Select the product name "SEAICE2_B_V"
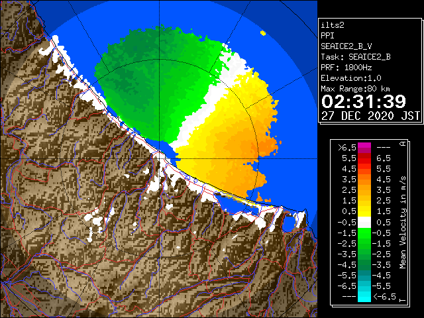424x318 pixels. (346, 46)
